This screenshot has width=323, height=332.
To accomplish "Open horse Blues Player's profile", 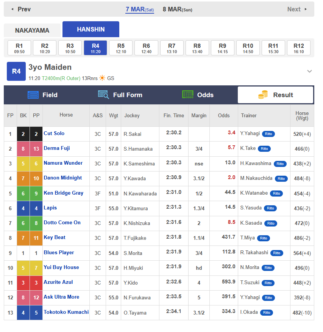I will 59,253.
